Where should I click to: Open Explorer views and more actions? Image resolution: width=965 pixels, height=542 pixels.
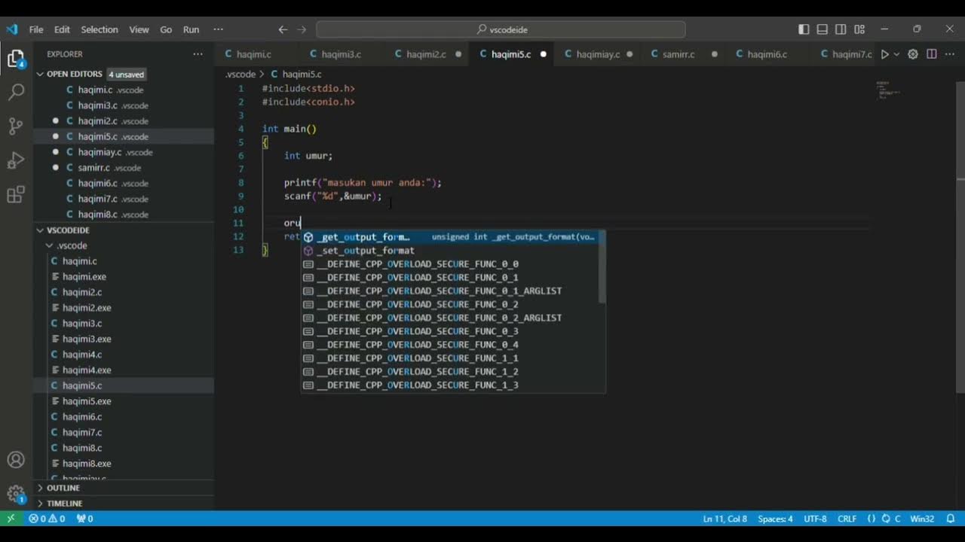click(198, 54)
